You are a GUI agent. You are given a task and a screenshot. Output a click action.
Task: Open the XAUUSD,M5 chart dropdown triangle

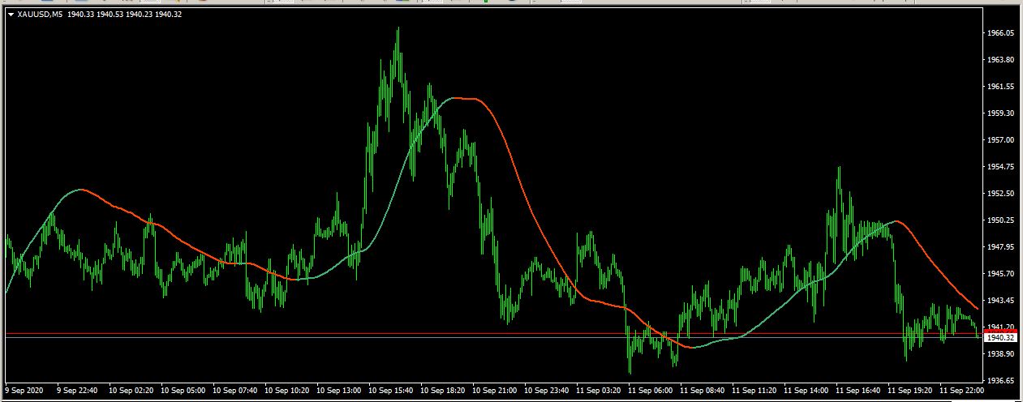11,14
